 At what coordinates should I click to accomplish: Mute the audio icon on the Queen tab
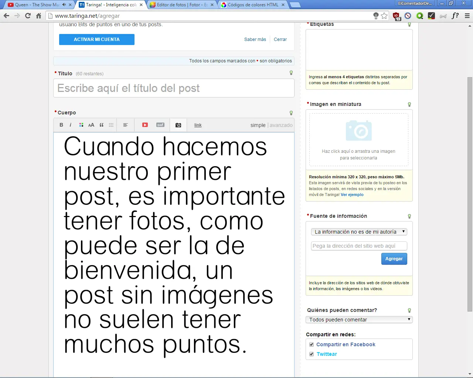click(64, 5)
